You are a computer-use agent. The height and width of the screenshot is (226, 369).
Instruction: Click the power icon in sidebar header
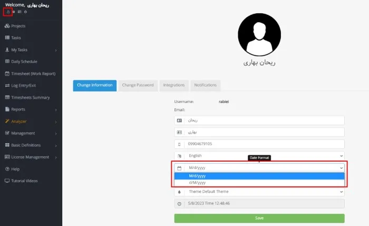[25, 11]
